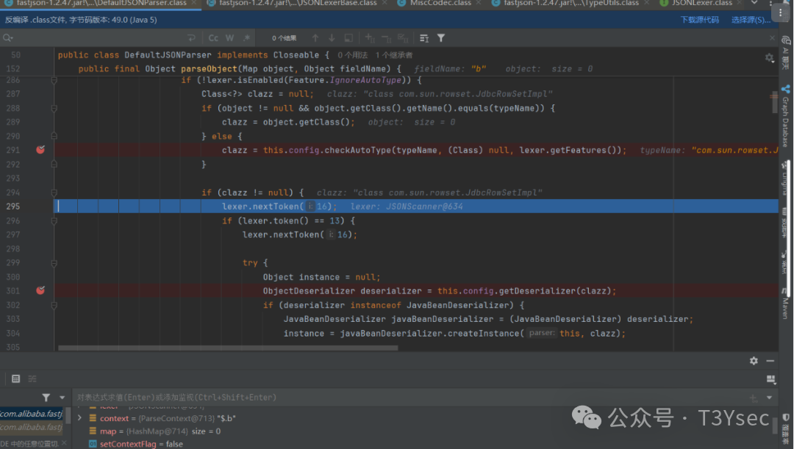Click the search filter funnel icon
This screenshot has height=449, width=794.
[x=441, y=37]
